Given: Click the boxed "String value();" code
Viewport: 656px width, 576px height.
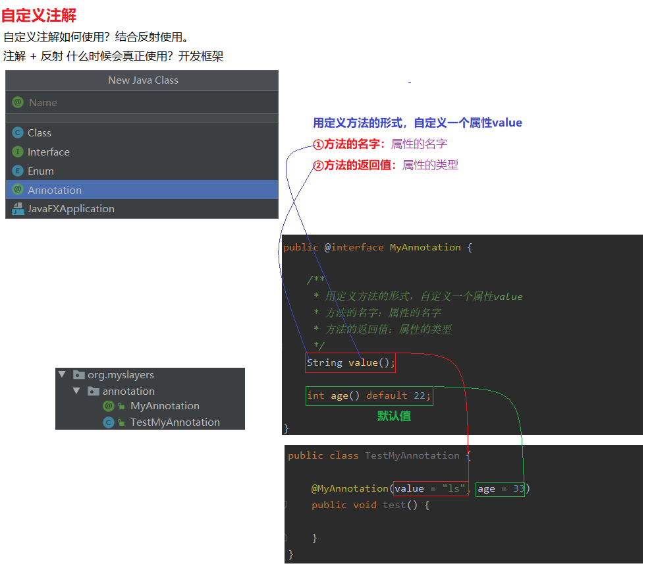Looking at the screenshot, I should pyautogui.click(x=350, y=362).
